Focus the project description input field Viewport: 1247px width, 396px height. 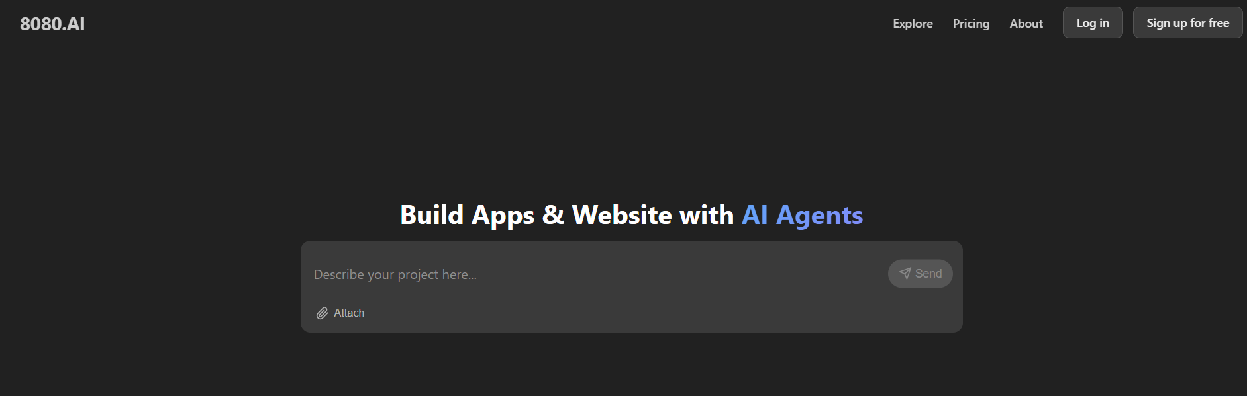click(x=596, y=274)
